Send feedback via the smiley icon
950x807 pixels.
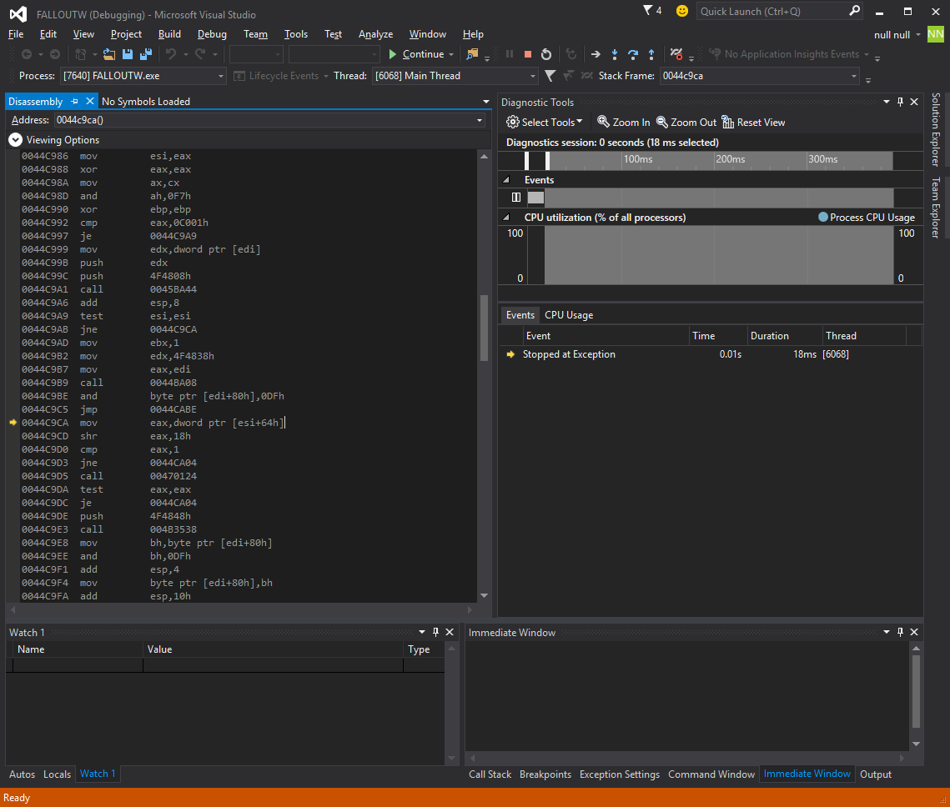pyautogui.click(x=682, y=11)
